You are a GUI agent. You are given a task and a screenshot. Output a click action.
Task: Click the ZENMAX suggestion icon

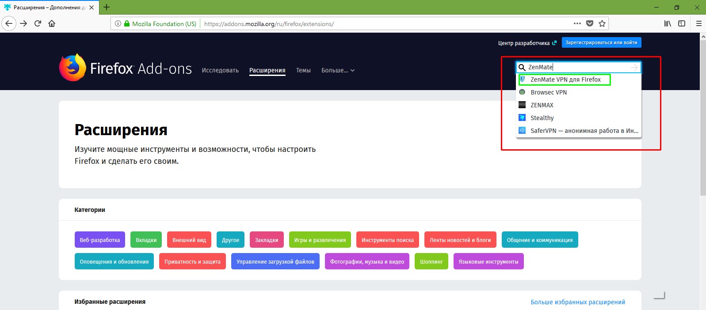pyautogui.click(x=522, y=105)
